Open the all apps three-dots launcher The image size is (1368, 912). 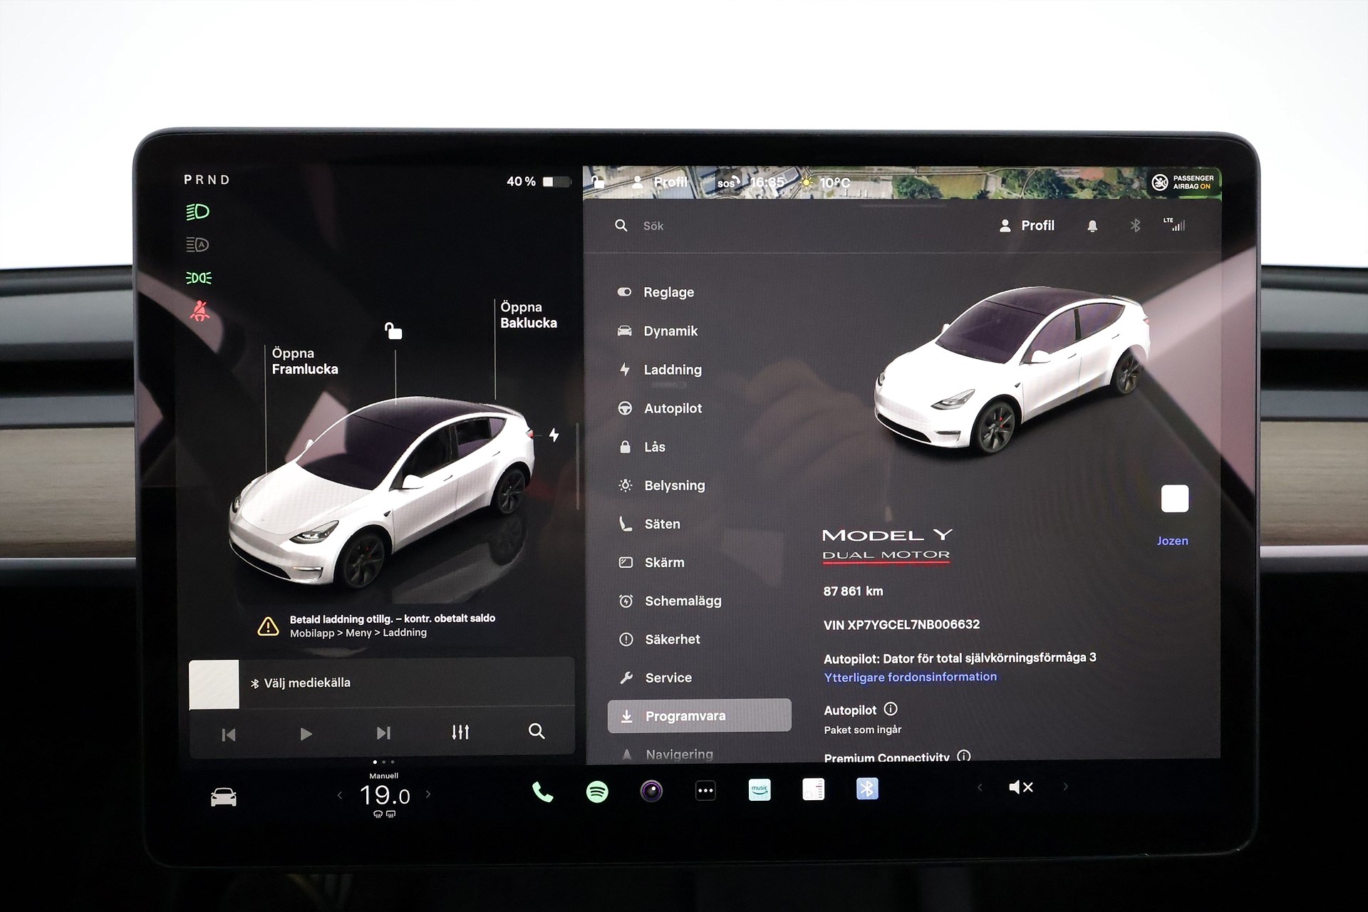pyautogui.click(x=705, y=790)
